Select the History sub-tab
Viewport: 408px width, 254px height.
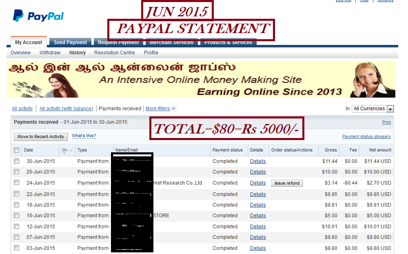77,53
